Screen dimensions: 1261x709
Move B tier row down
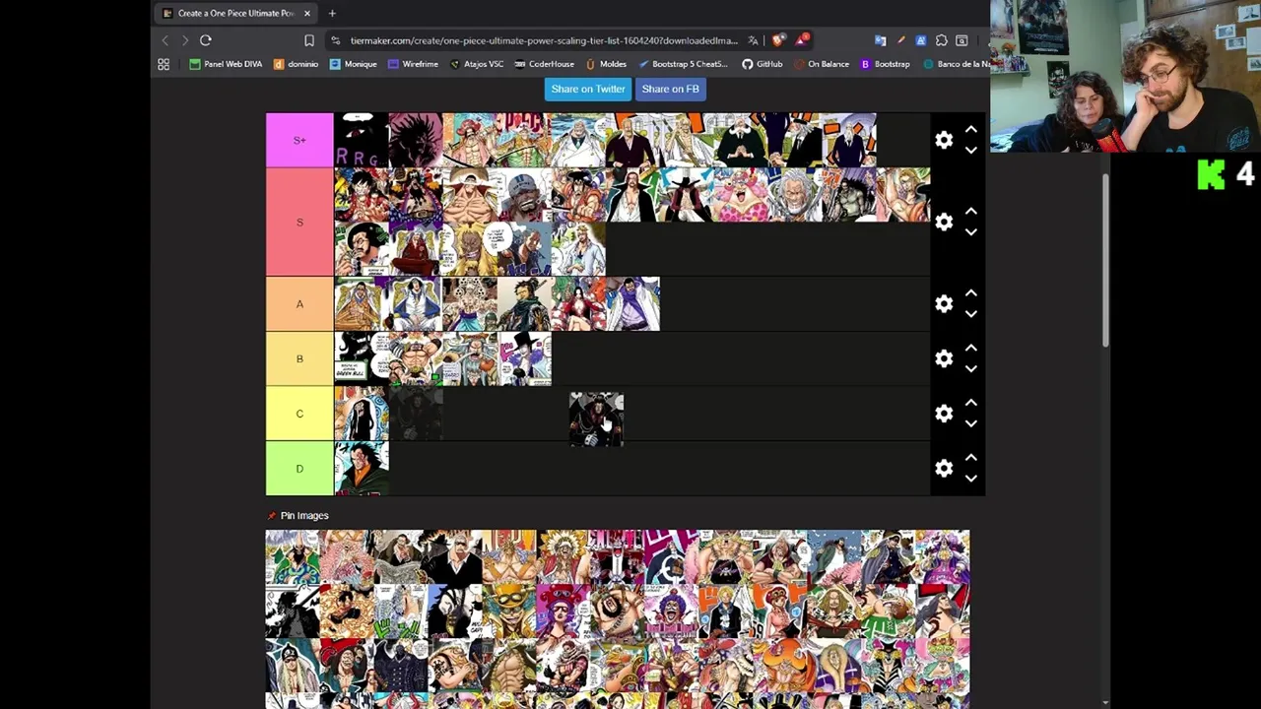970,369
